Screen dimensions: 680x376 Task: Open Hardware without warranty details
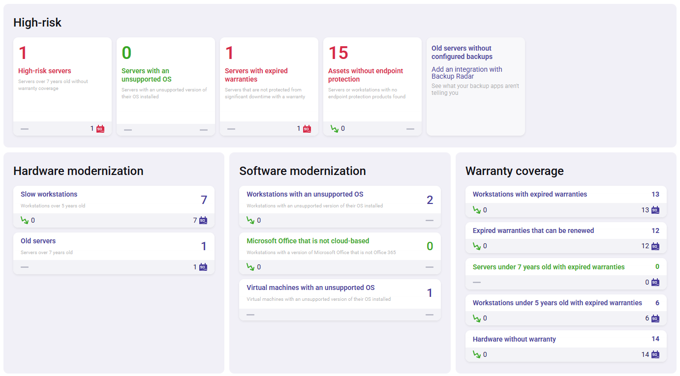click(514, 339)
